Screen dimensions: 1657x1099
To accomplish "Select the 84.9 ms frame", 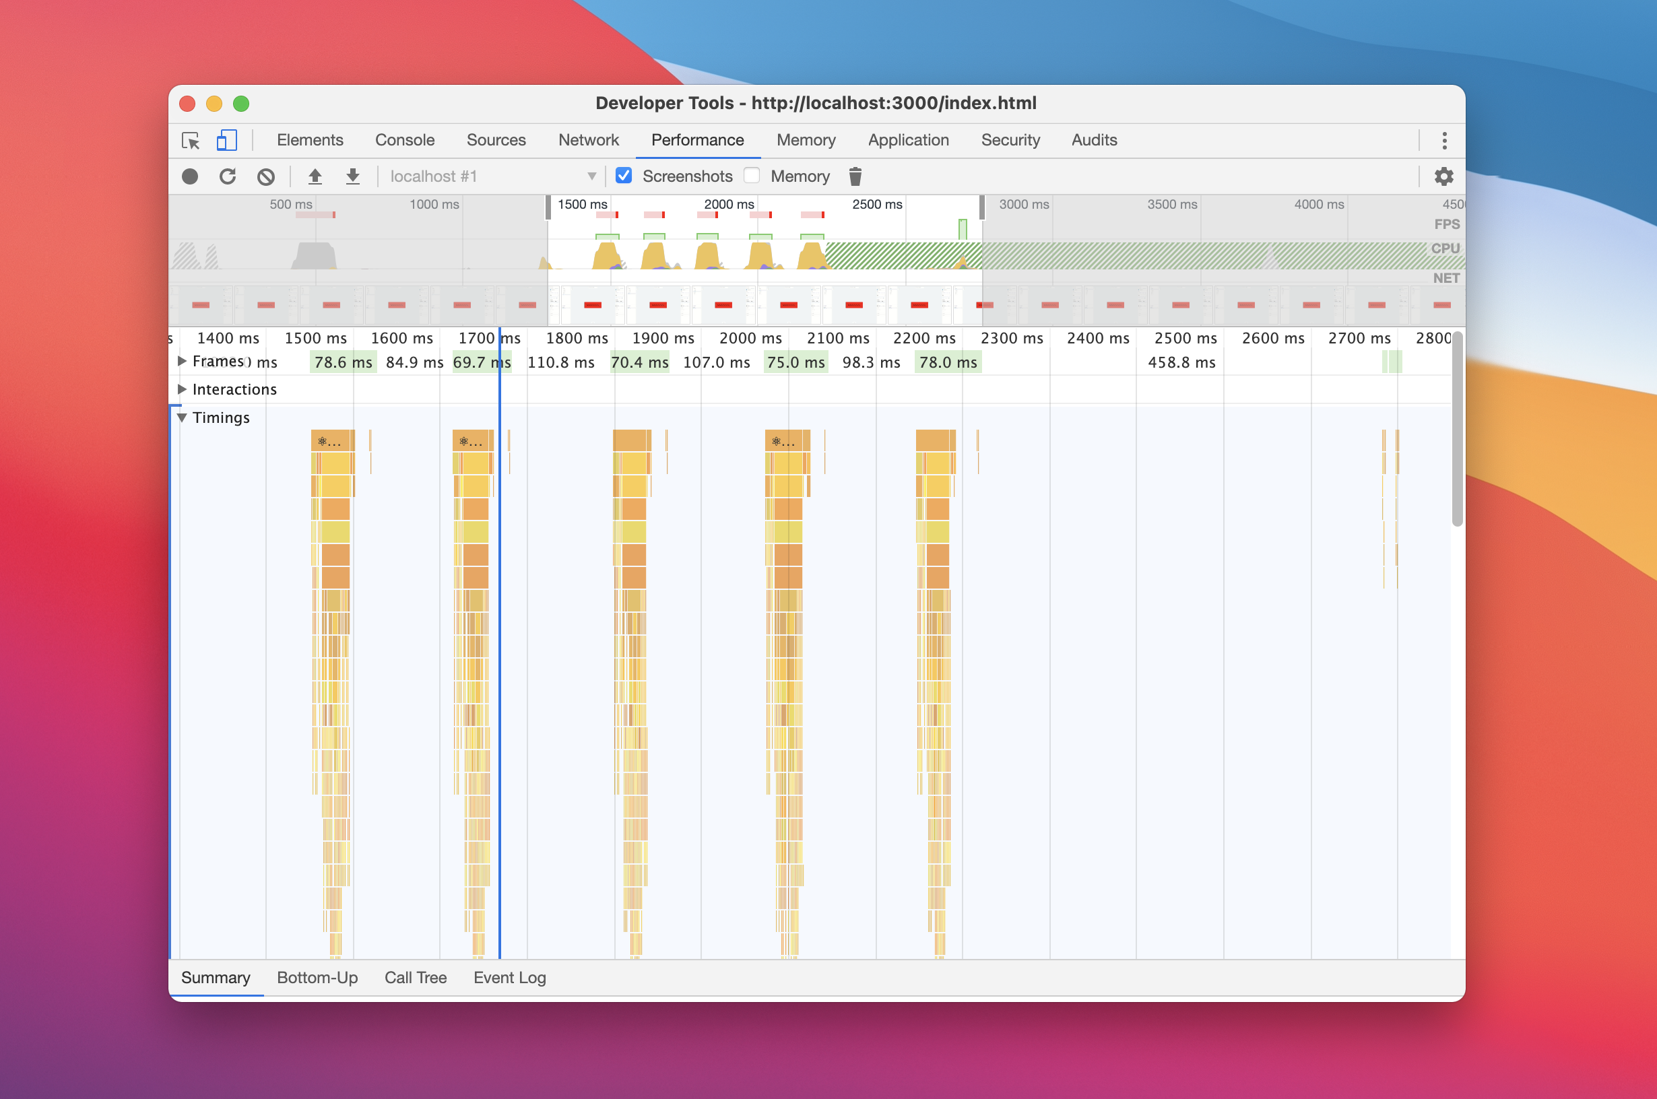I will point(414,362).
